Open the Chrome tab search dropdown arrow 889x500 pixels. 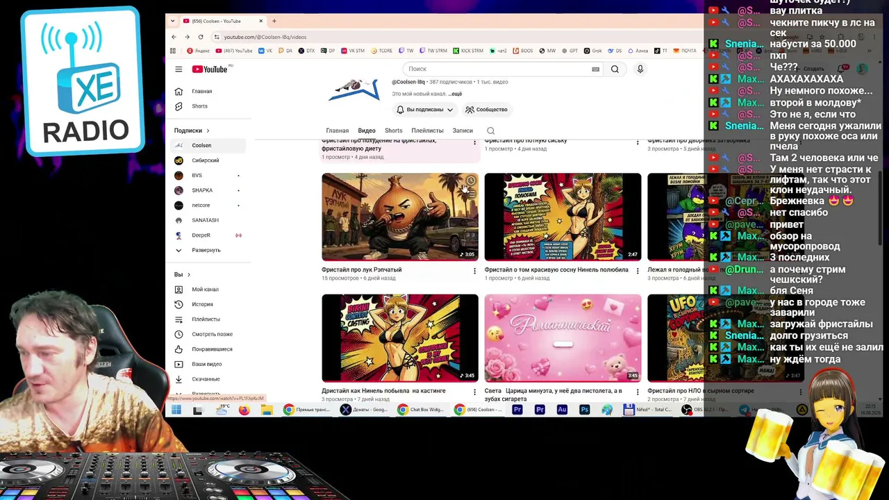(x=173, y=21)
